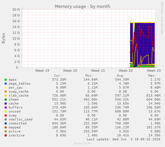
Task: Click the 'buffers' legend label
Action: point(16,108)
